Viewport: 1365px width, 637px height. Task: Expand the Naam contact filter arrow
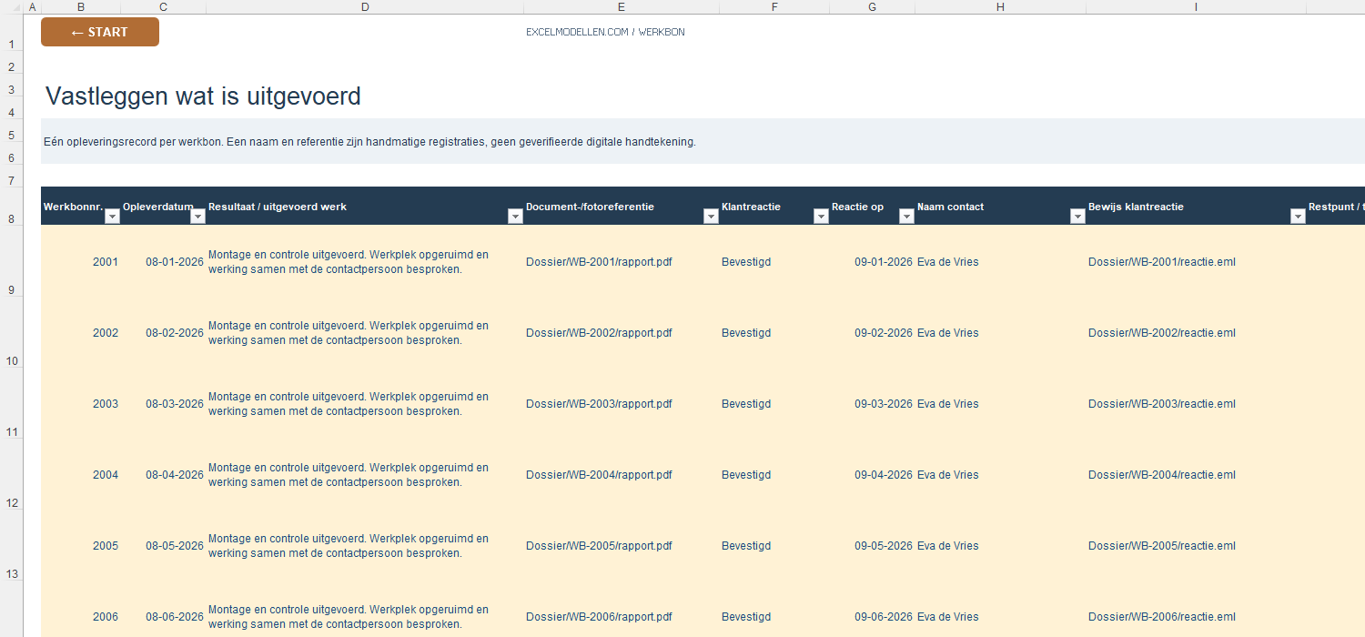tap(1077, 217)
